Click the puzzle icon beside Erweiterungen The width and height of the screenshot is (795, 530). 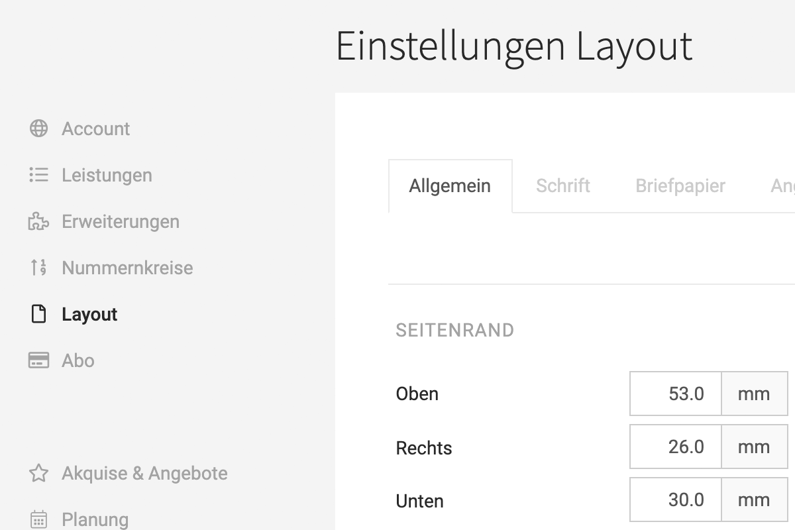(x=38, y=221)
